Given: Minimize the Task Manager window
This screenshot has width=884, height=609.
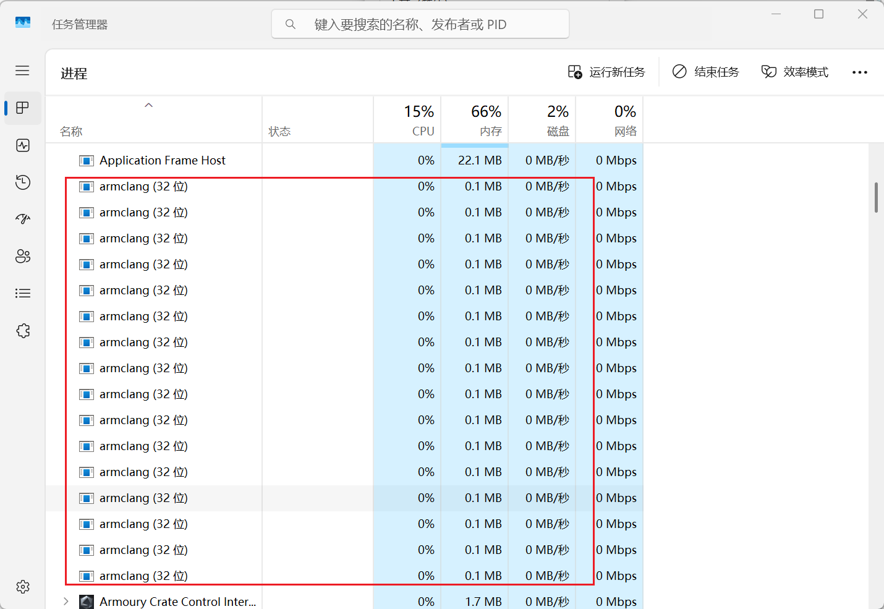Looking at the screenshot, I should point(776,14).
